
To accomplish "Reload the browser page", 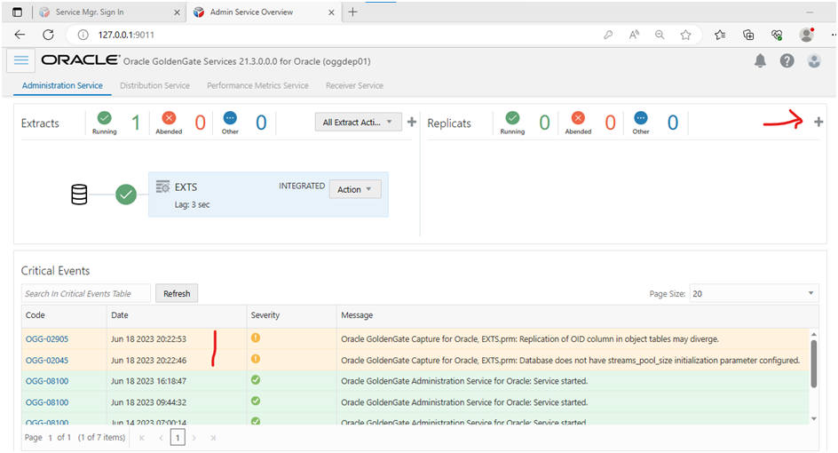I will tap(48, 35).
